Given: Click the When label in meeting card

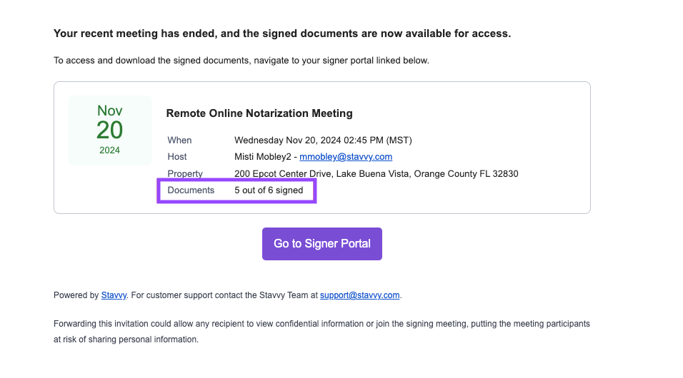Looking at the screenshot, I should coord(179,140).
